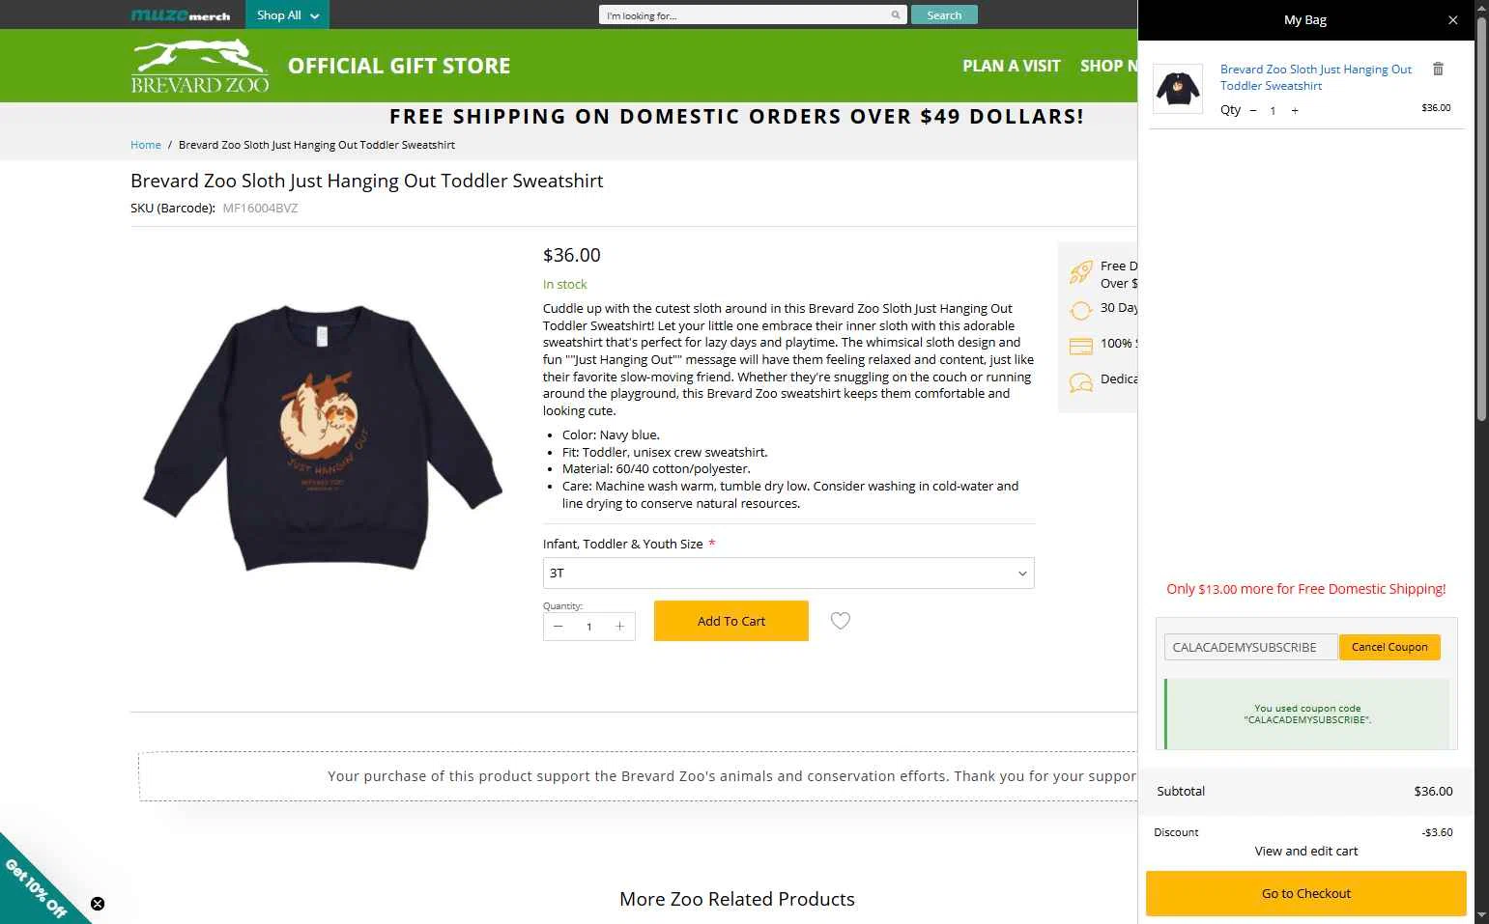Open the Plan A Visit menu item
Image resolution: width=1489 pixels, height=924 pixels.
[1011, 66]
